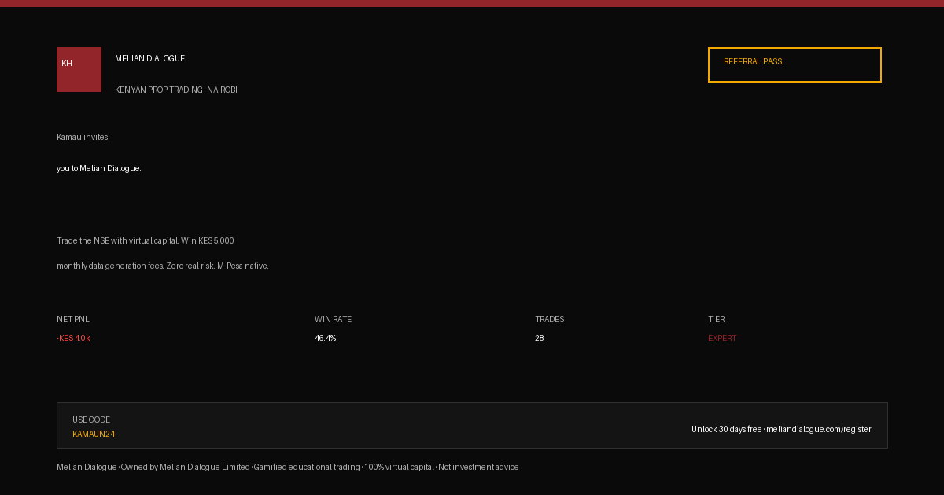Click the USE CODE label
This screenshot has width=944, height=495.
click(x=91, y=420)
